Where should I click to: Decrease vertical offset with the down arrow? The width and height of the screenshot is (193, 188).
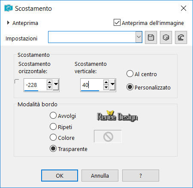click(x=106, y=87)
